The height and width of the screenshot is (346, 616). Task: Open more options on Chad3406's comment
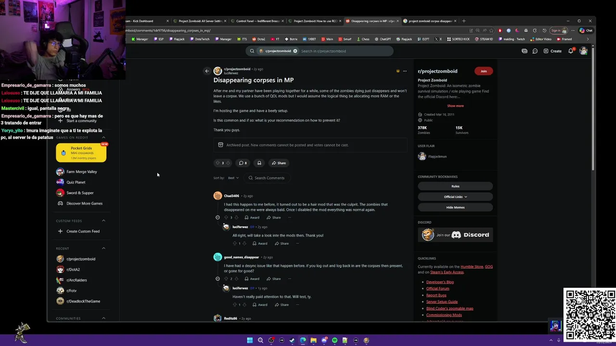[289, 218]
